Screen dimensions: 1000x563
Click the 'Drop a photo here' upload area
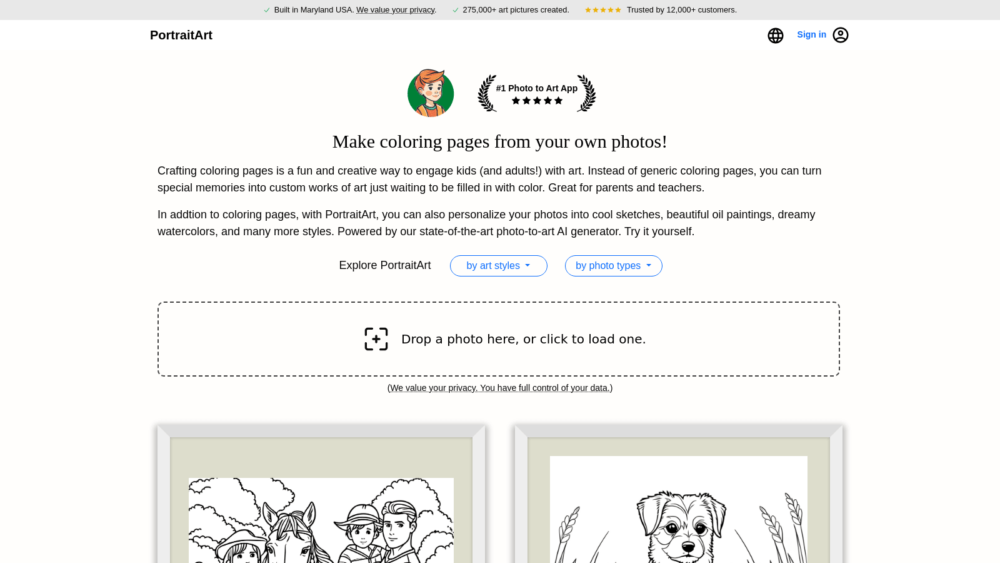[499, 339]
